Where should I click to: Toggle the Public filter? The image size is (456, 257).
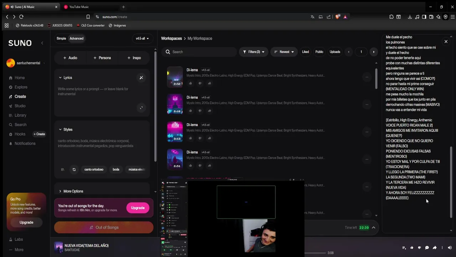pos(319,52)
